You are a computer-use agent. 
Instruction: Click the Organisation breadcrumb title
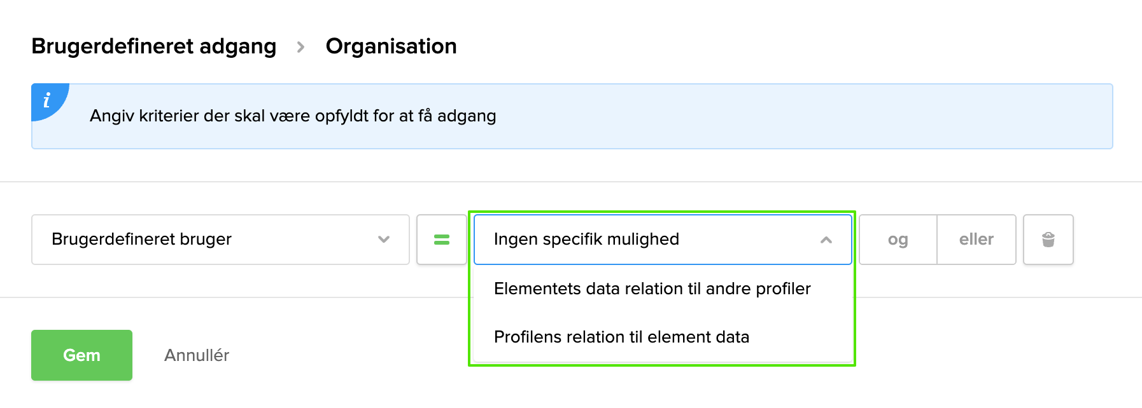pos(391,46)
